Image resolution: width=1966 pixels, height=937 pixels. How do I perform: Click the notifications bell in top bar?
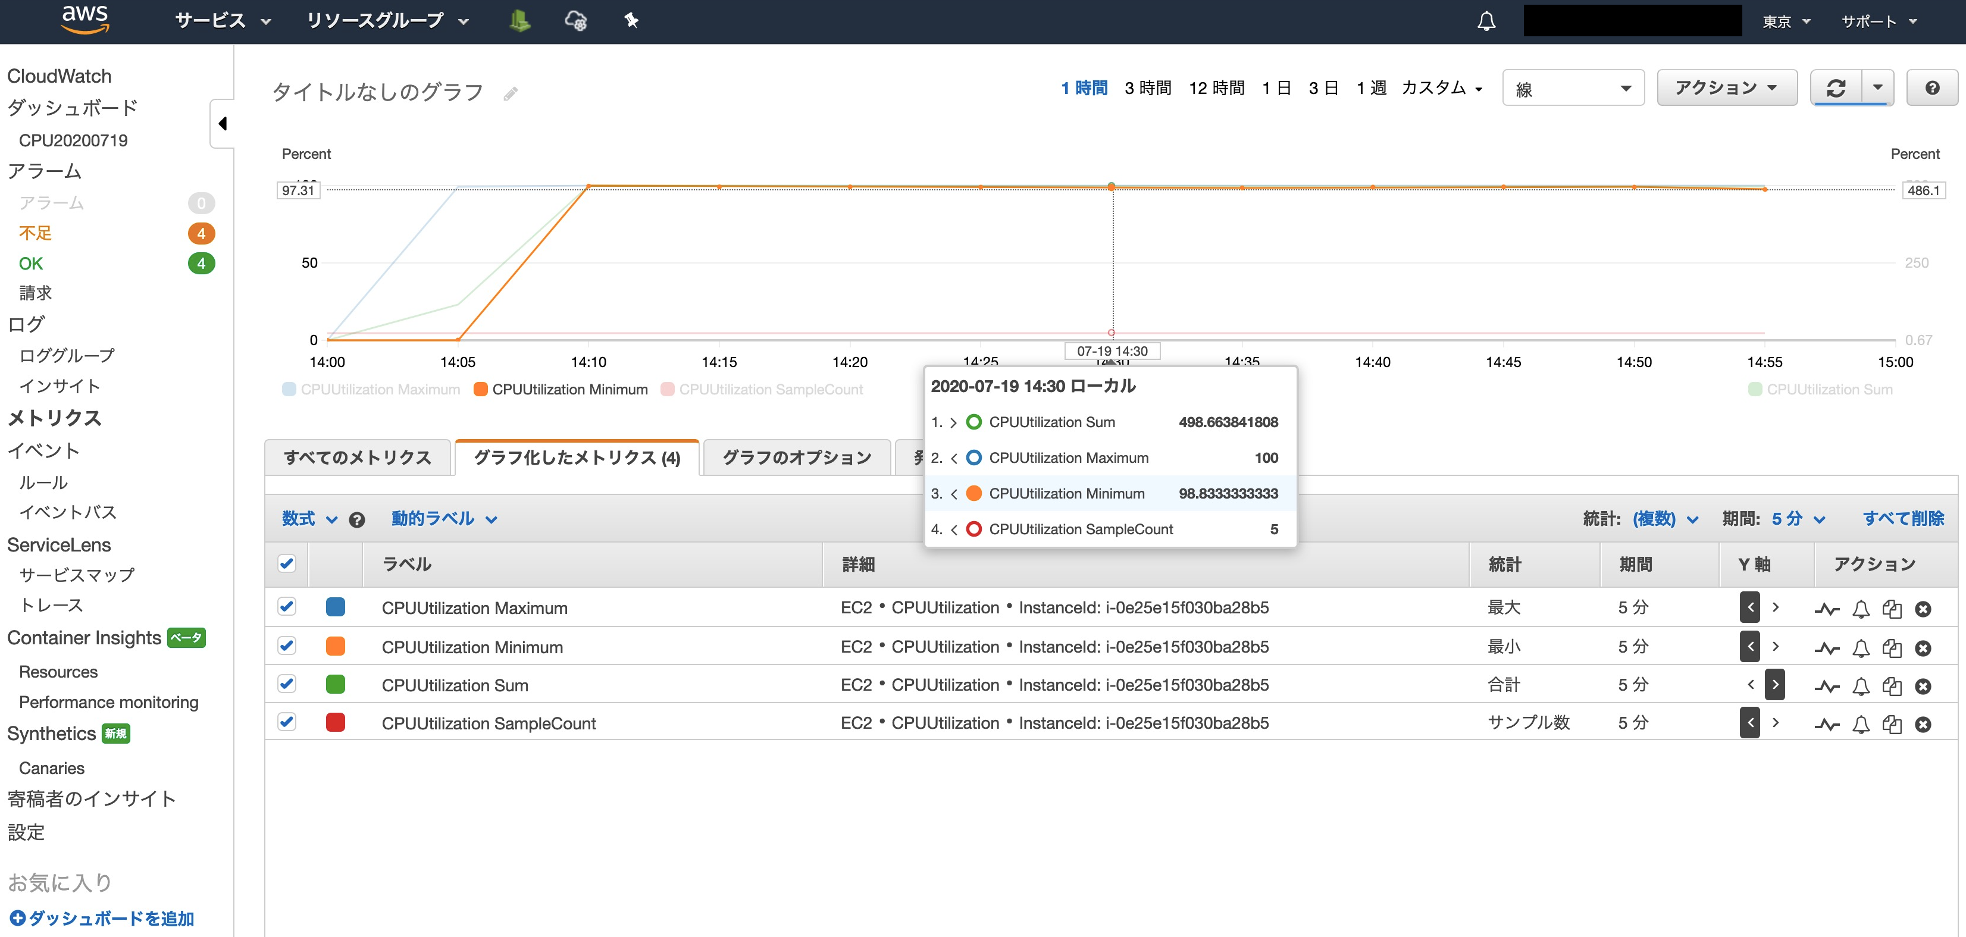tap(1486, 21)
